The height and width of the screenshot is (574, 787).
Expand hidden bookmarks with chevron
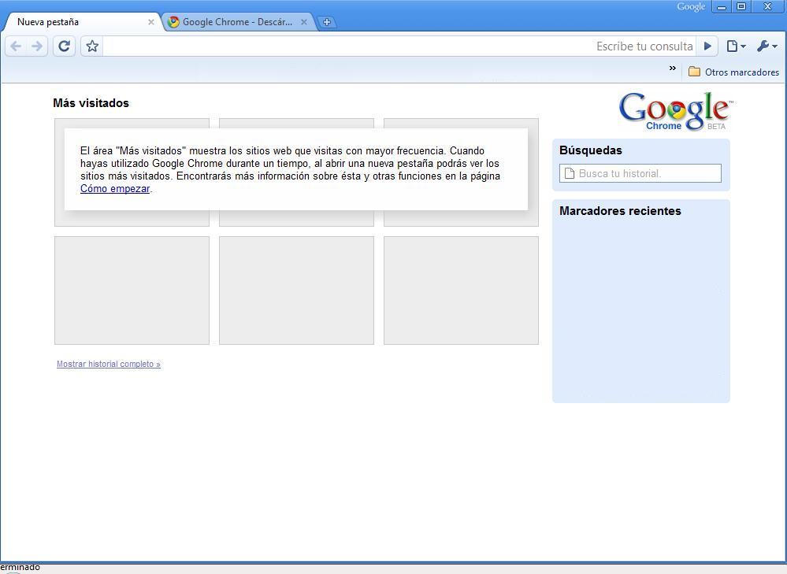(672, 69)
